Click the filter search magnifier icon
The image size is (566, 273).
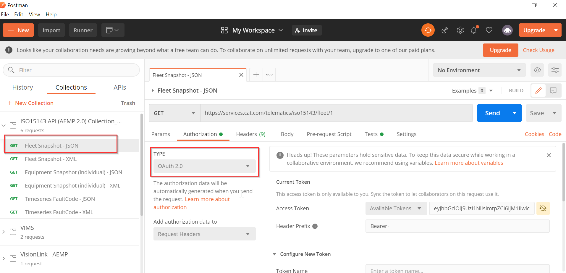11,70
